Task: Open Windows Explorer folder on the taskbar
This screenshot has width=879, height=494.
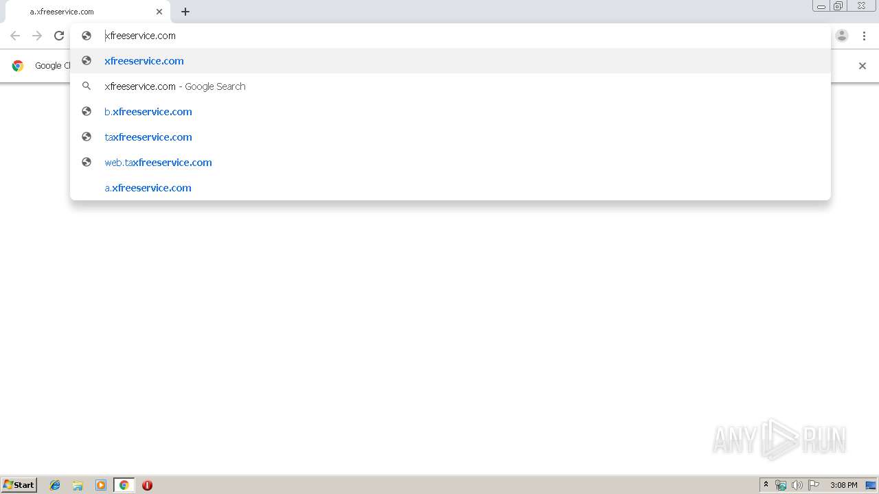Action: click(78, 485)
